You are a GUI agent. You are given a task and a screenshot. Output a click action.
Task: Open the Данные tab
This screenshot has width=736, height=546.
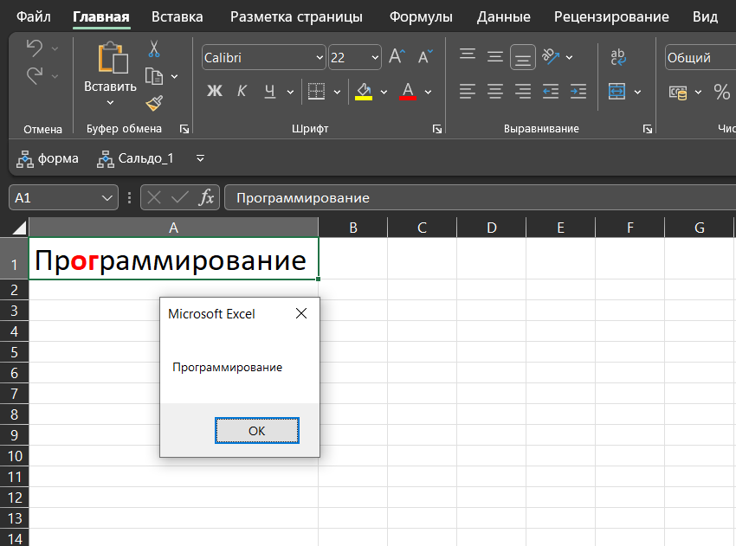click(504, 17)
